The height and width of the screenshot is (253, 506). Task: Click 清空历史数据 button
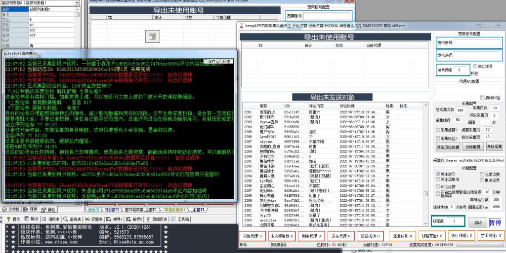(x=448, y=147)
